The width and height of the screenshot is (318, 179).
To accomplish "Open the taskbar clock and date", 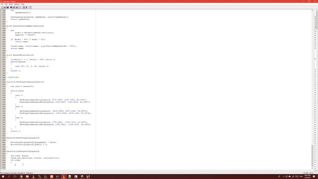I will coord(308,177).
